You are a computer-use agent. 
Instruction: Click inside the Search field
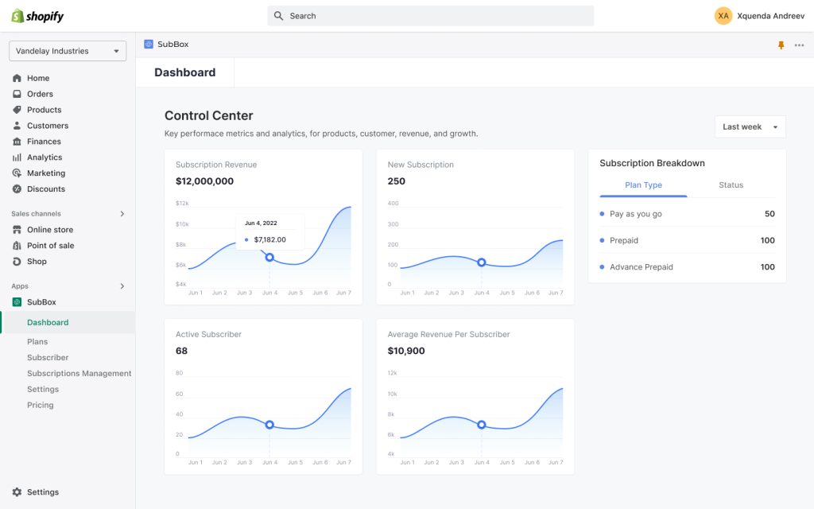(x=429, y=15)
